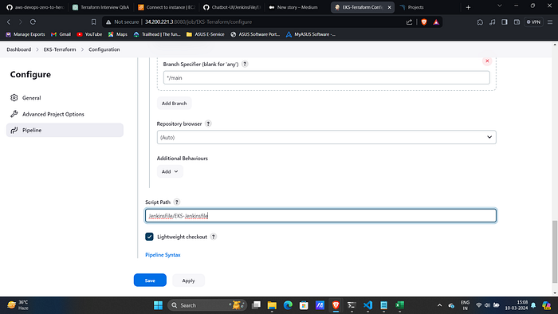Switch to Connect to instance EC2 tab

point(166,7)
